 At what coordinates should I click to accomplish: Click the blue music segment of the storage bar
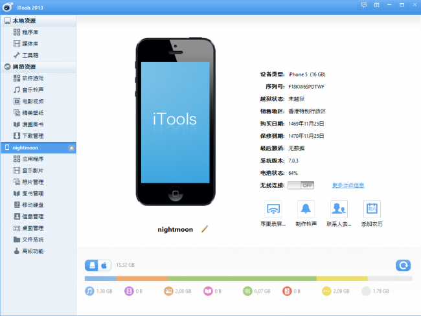[100, 278]
